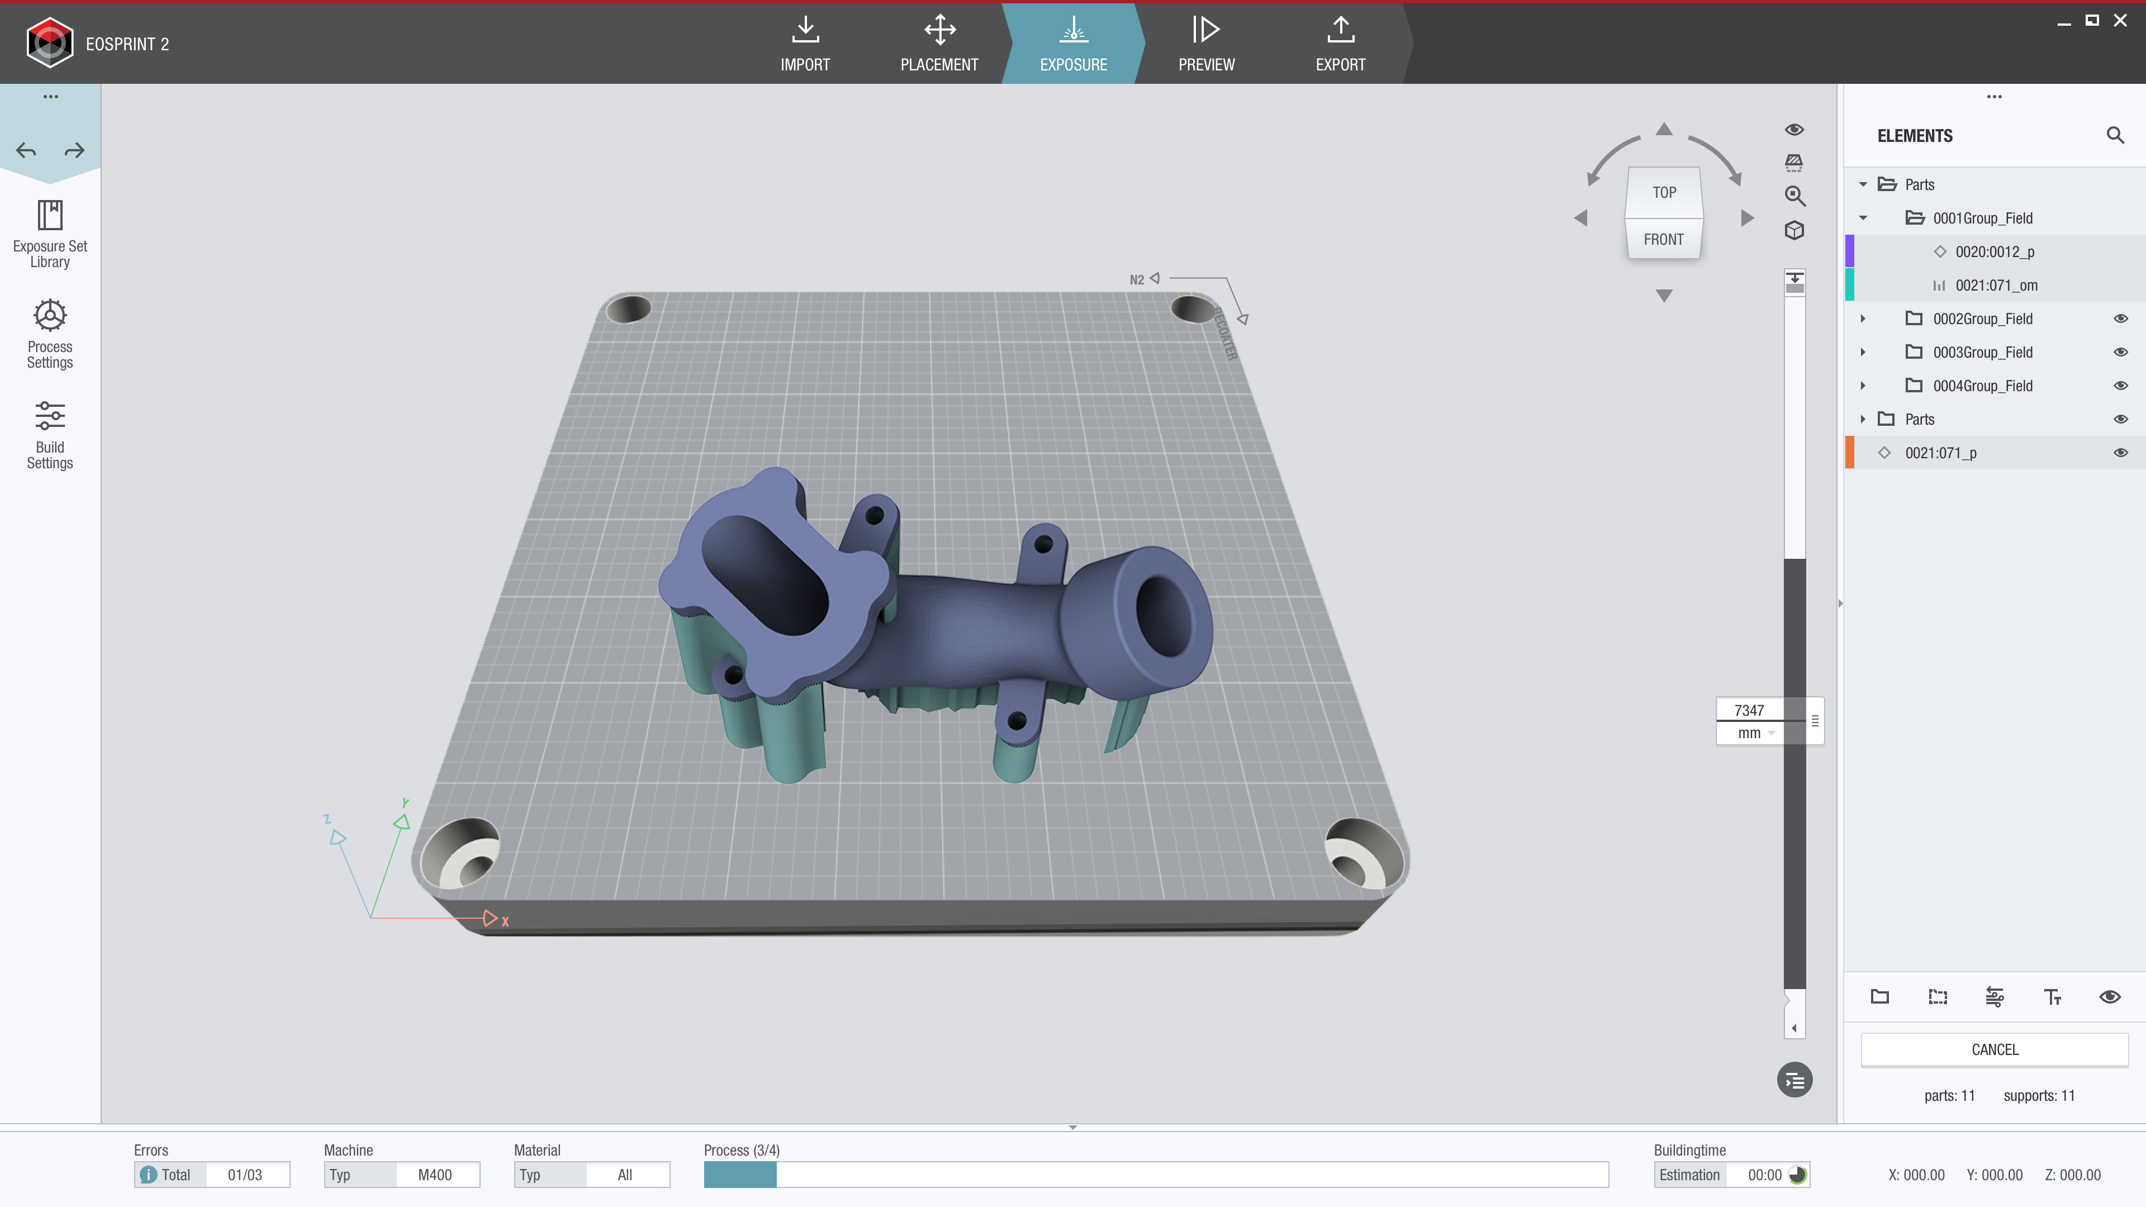Click the 3D cube view icon
Image resolution: width=2146 pixels, height=1207 pixels.
click(1794, 231)
